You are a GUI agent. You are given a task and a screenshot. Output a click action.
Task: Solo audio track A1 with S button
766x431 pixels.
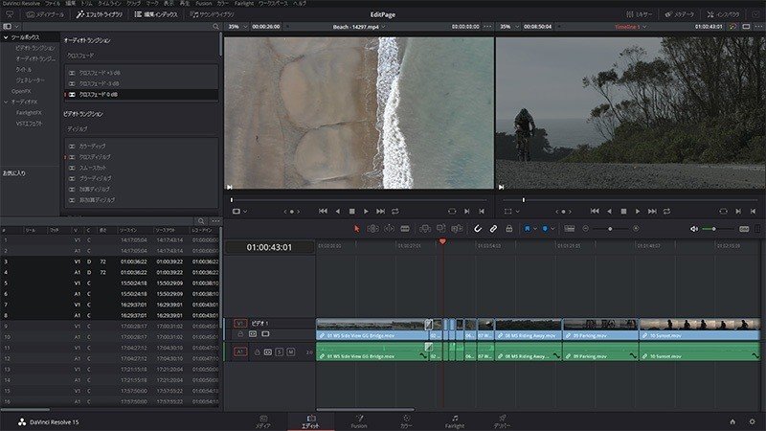point(279,352)
